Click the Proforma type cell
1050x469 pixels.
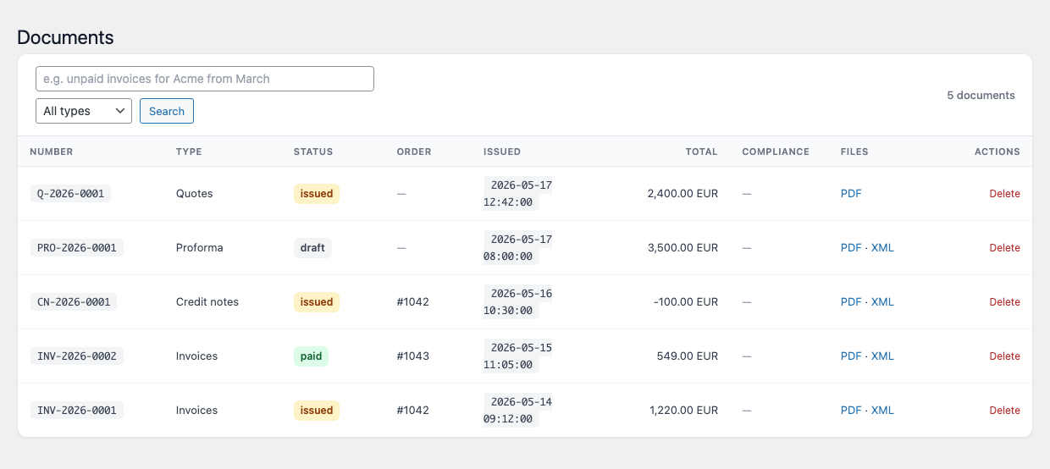pyautogui.click(x=200, y=248)
